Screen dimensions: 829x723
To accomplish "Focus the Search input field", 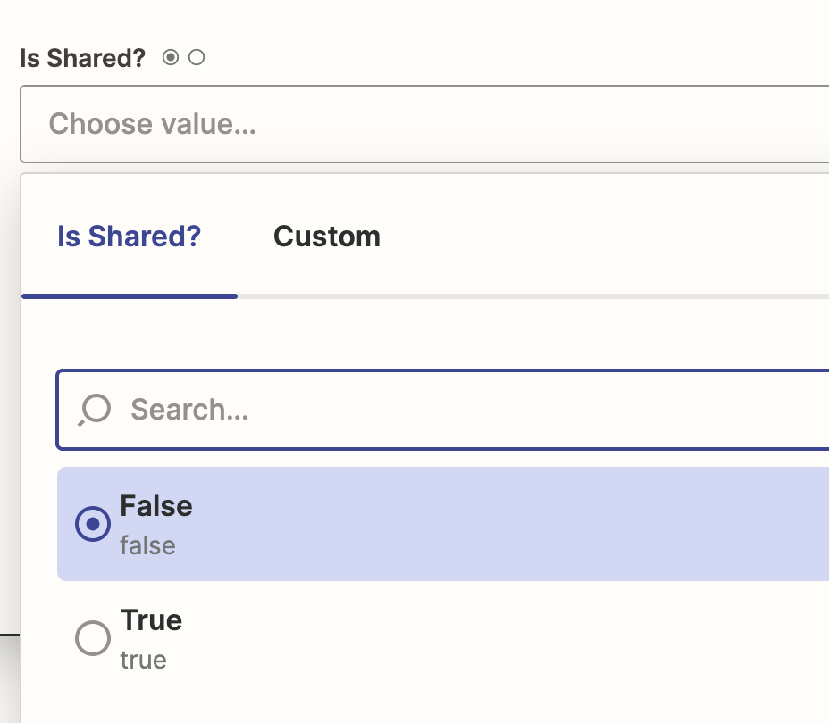I will click(443, 410).
